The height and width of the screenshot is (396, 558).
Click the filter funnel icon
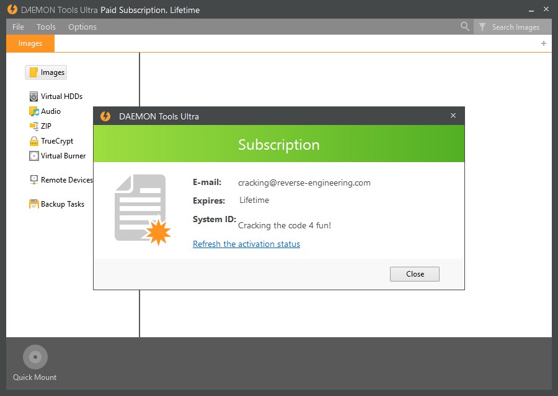tap(482, 27)
